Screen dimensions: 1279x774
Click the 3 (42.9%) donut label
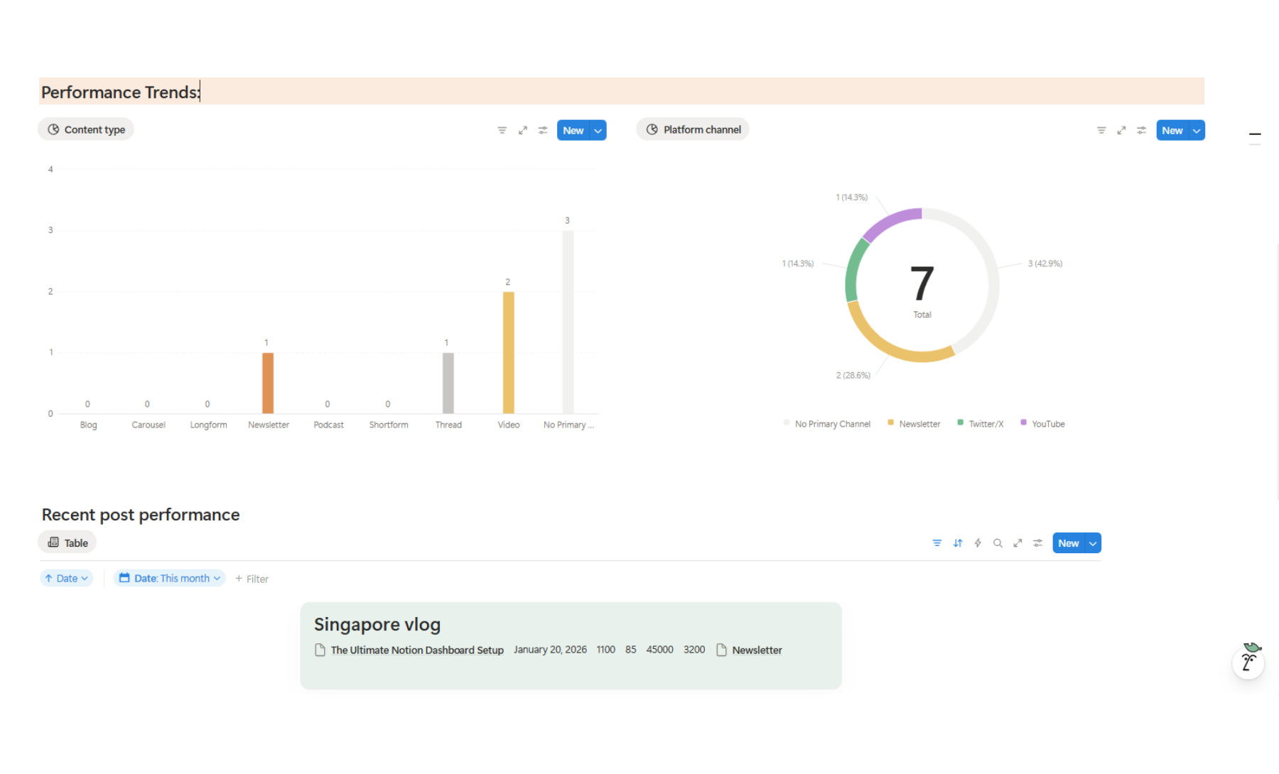(1045, 263)
